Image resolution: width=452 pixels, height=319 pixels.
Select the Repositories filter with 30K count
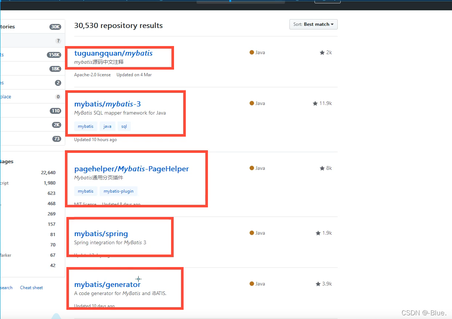click(32, 27)
